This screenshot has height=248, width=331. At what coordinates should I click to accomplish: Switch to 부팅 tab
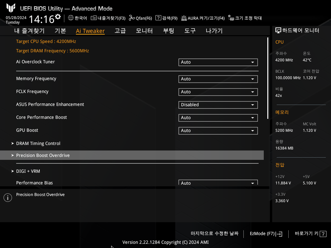[168, 31]
